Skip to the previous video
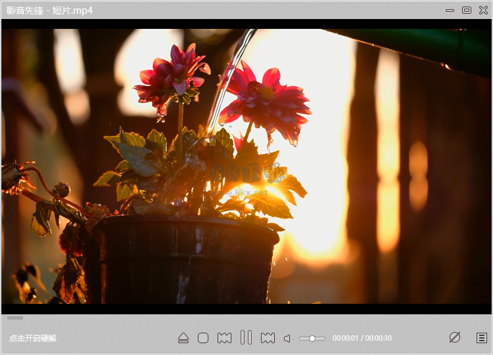The image size is (493, 355). [x=224, y=338]
